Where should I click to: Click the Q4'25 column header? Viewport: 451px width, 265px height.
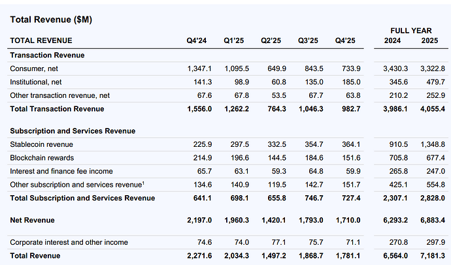(345, 40)
